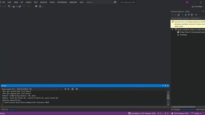Click the toolbar window layout icon
The height and width of the screenshot is (115, 205).
pos(40,6)
